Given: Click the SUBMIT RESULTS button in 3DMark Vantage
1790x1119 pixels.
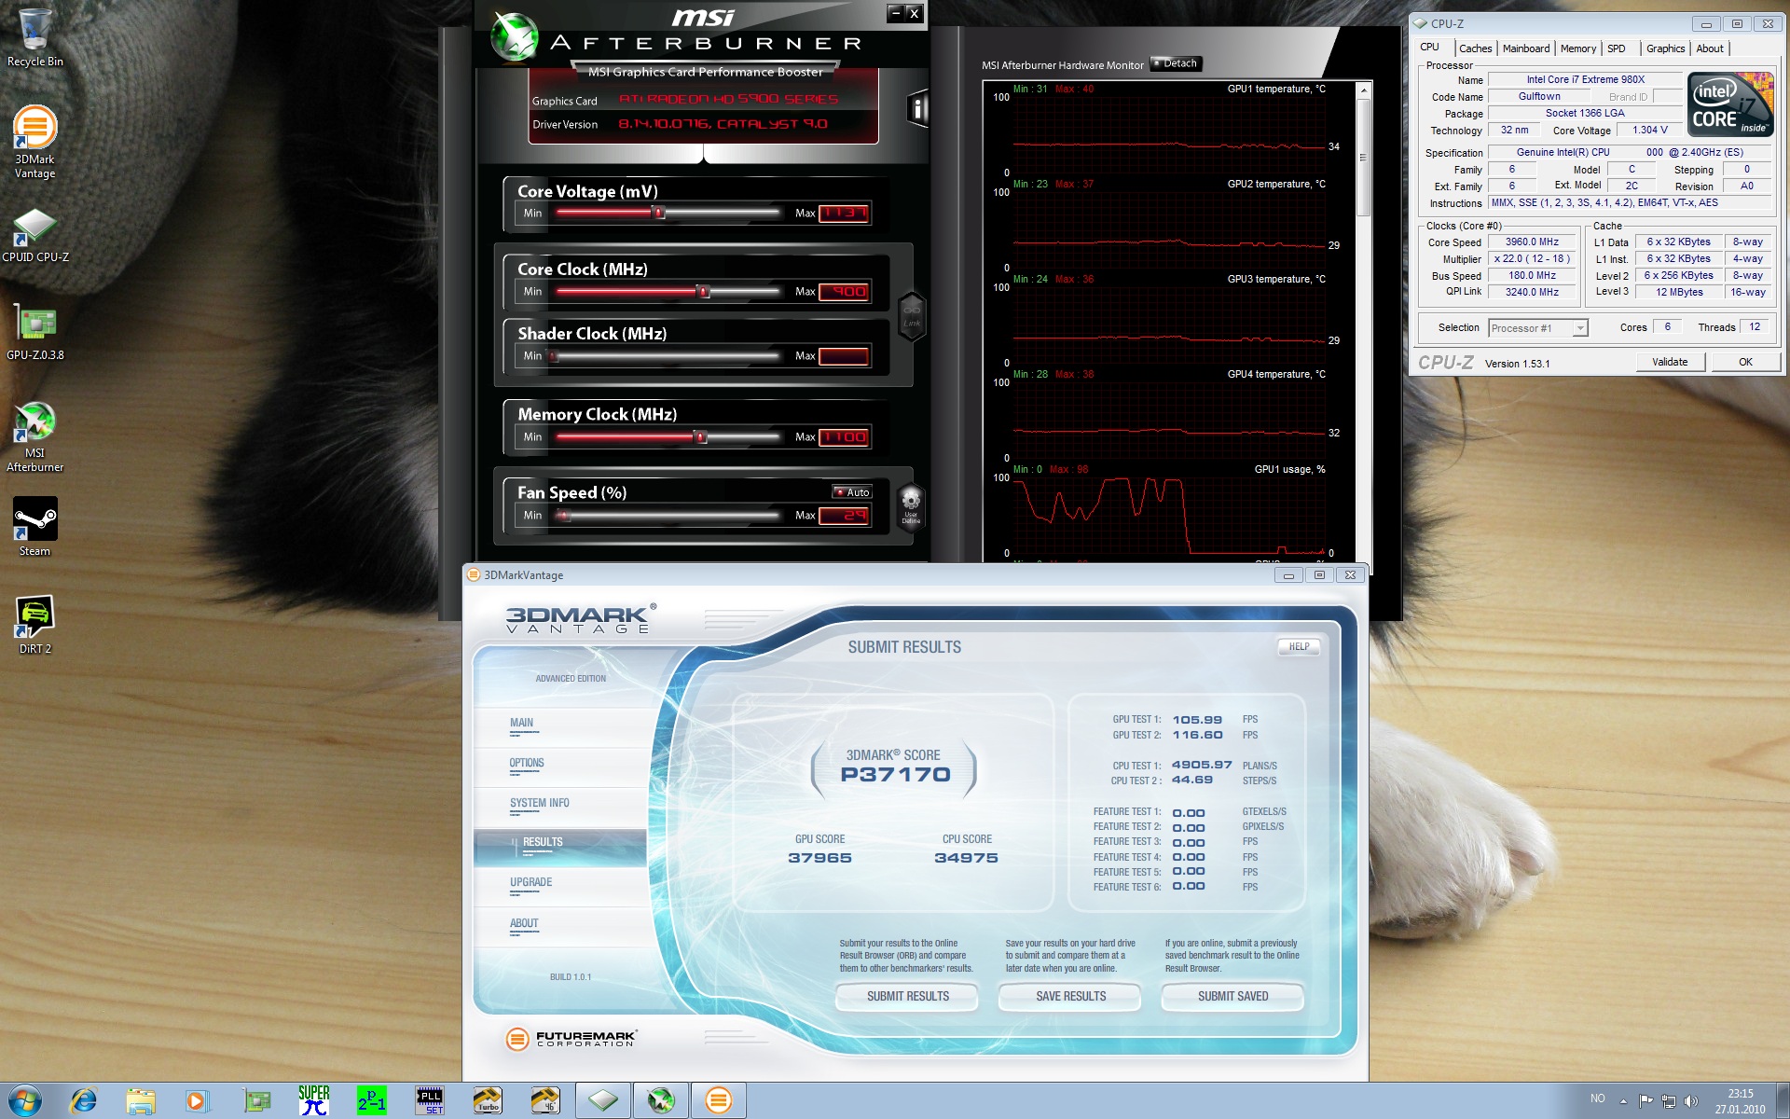Looking at the screenshot, I should (x=907, y=996).
